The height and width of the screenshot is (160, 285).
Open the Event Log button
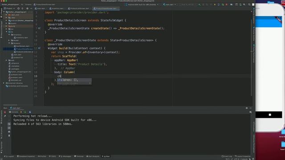227,156
